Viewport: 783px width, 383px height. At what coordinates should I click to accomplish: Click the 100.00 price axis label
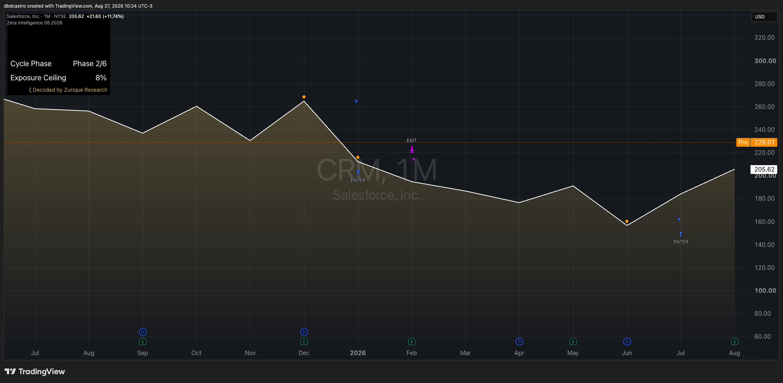pos(765,290)
